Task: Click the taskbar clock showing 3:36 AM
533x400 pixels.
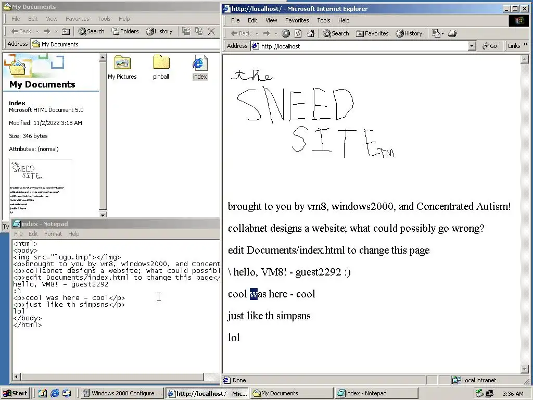Action: point(513,394)
